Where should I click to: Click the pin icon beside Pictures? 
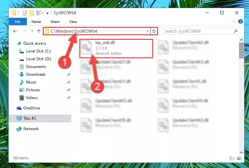[x=68, y=90]
